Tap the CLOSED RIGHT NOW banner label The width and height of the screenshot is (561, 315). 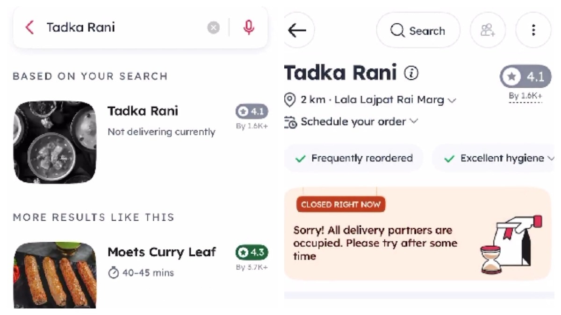coord(340,204)
